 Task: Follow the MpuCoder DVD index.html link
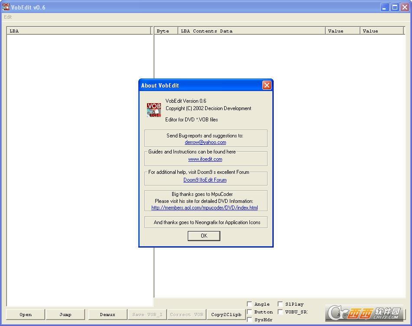pos(205,208)
